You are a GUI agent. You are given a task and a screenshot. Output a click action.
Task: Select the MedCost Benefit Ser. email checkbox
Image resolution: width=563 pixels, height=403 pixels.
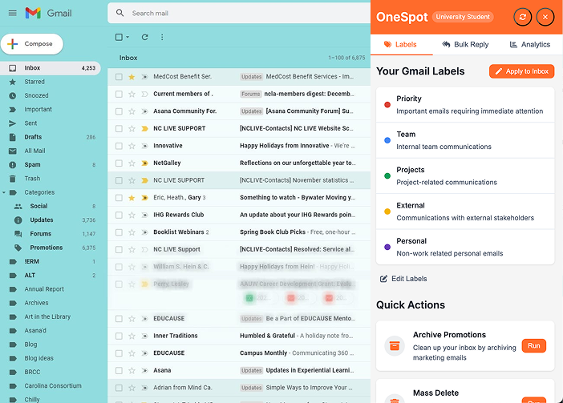[119, 77]
